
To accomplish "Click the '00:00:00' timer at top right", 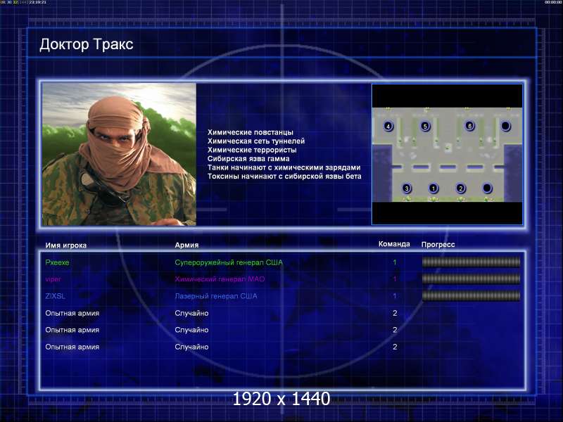I will [553, 2].
